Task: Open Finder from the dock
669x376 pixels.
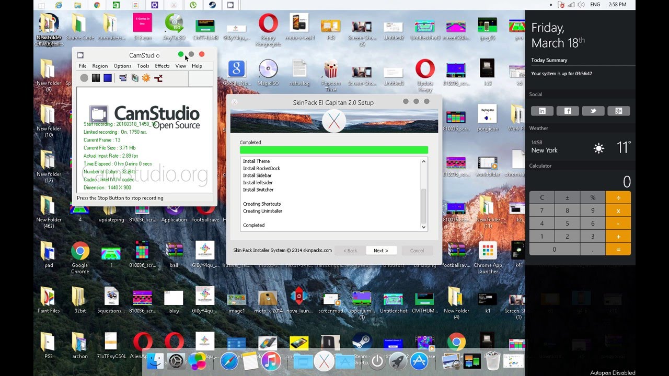Action: point(155,361)
